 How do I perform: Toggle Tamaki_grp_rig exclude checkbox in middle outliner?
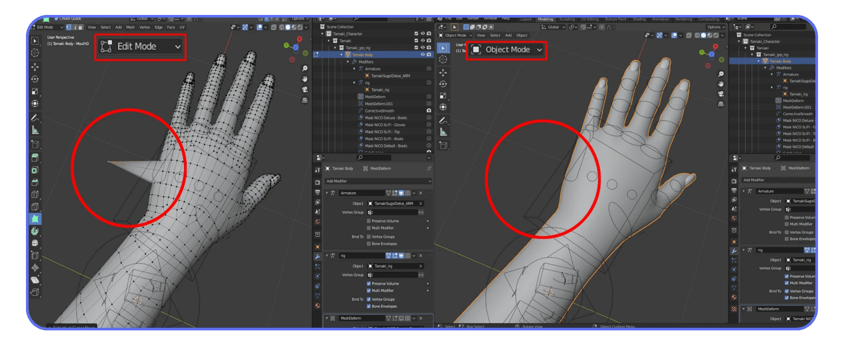coord(416,48)
